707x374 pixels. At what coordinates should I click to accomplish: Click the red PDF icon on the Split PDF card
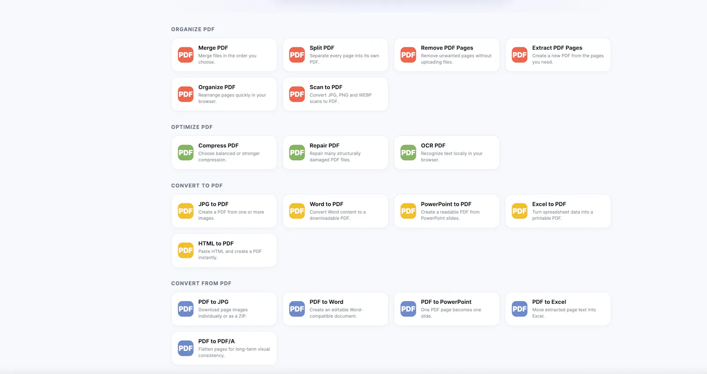pyautogui.click(x=297, y=55)
